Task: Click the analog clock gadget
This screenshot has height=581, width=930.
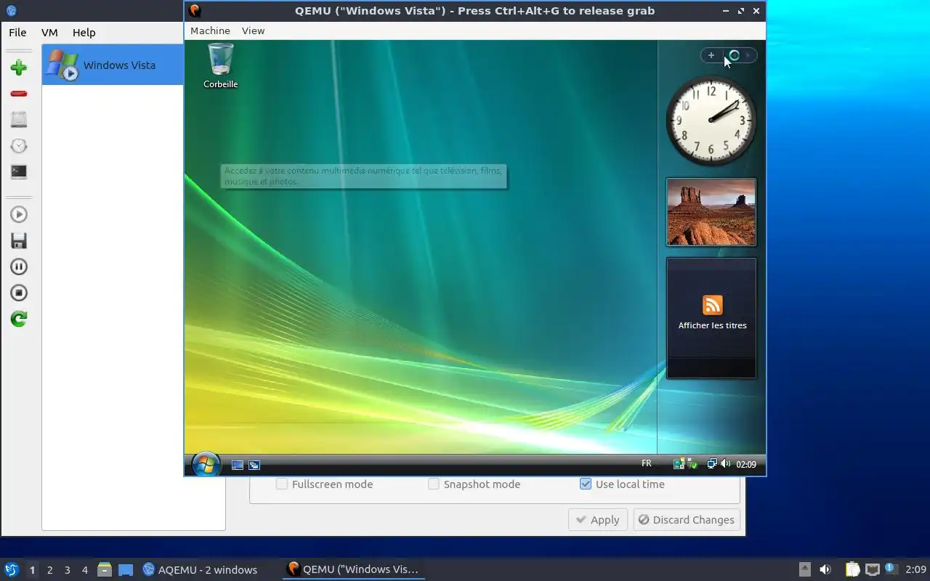Action: tap(711, 121)
